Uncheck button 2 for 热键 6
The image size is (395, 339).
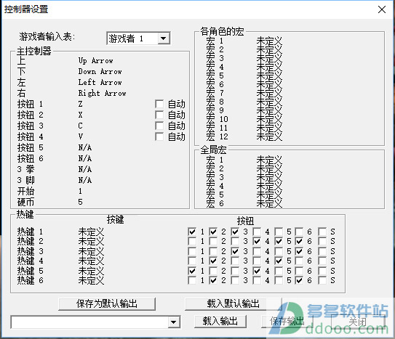pos(213,280)
